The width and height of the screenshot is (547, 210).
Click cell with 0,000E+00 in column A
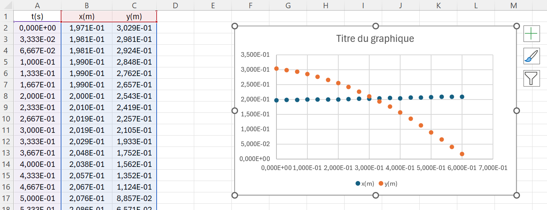click(x=37, y=28)
